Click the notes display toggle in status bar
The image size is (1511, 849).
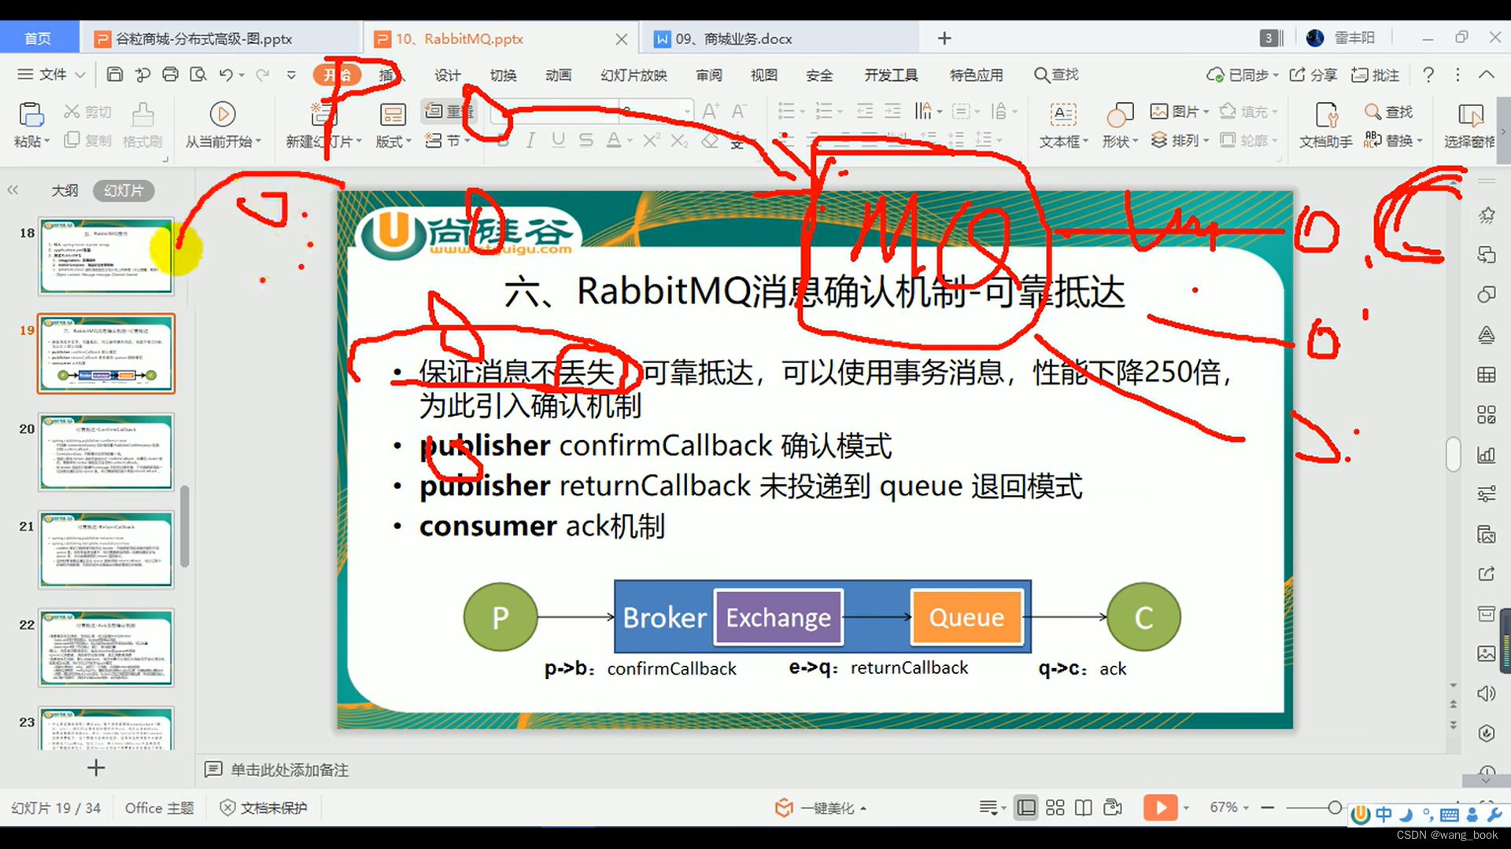(992, 807)
